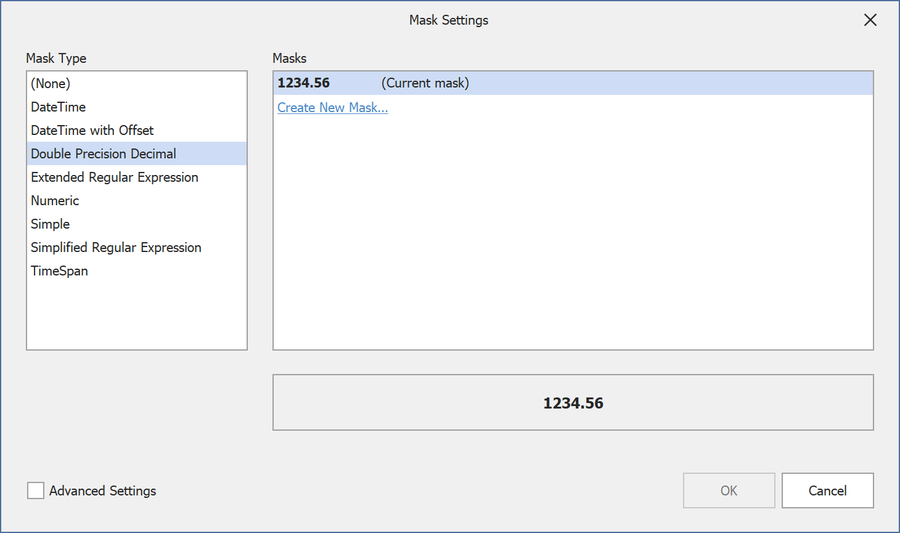Select the (None) mask type
Screen dimensions: 900x533
click(51, 83)
